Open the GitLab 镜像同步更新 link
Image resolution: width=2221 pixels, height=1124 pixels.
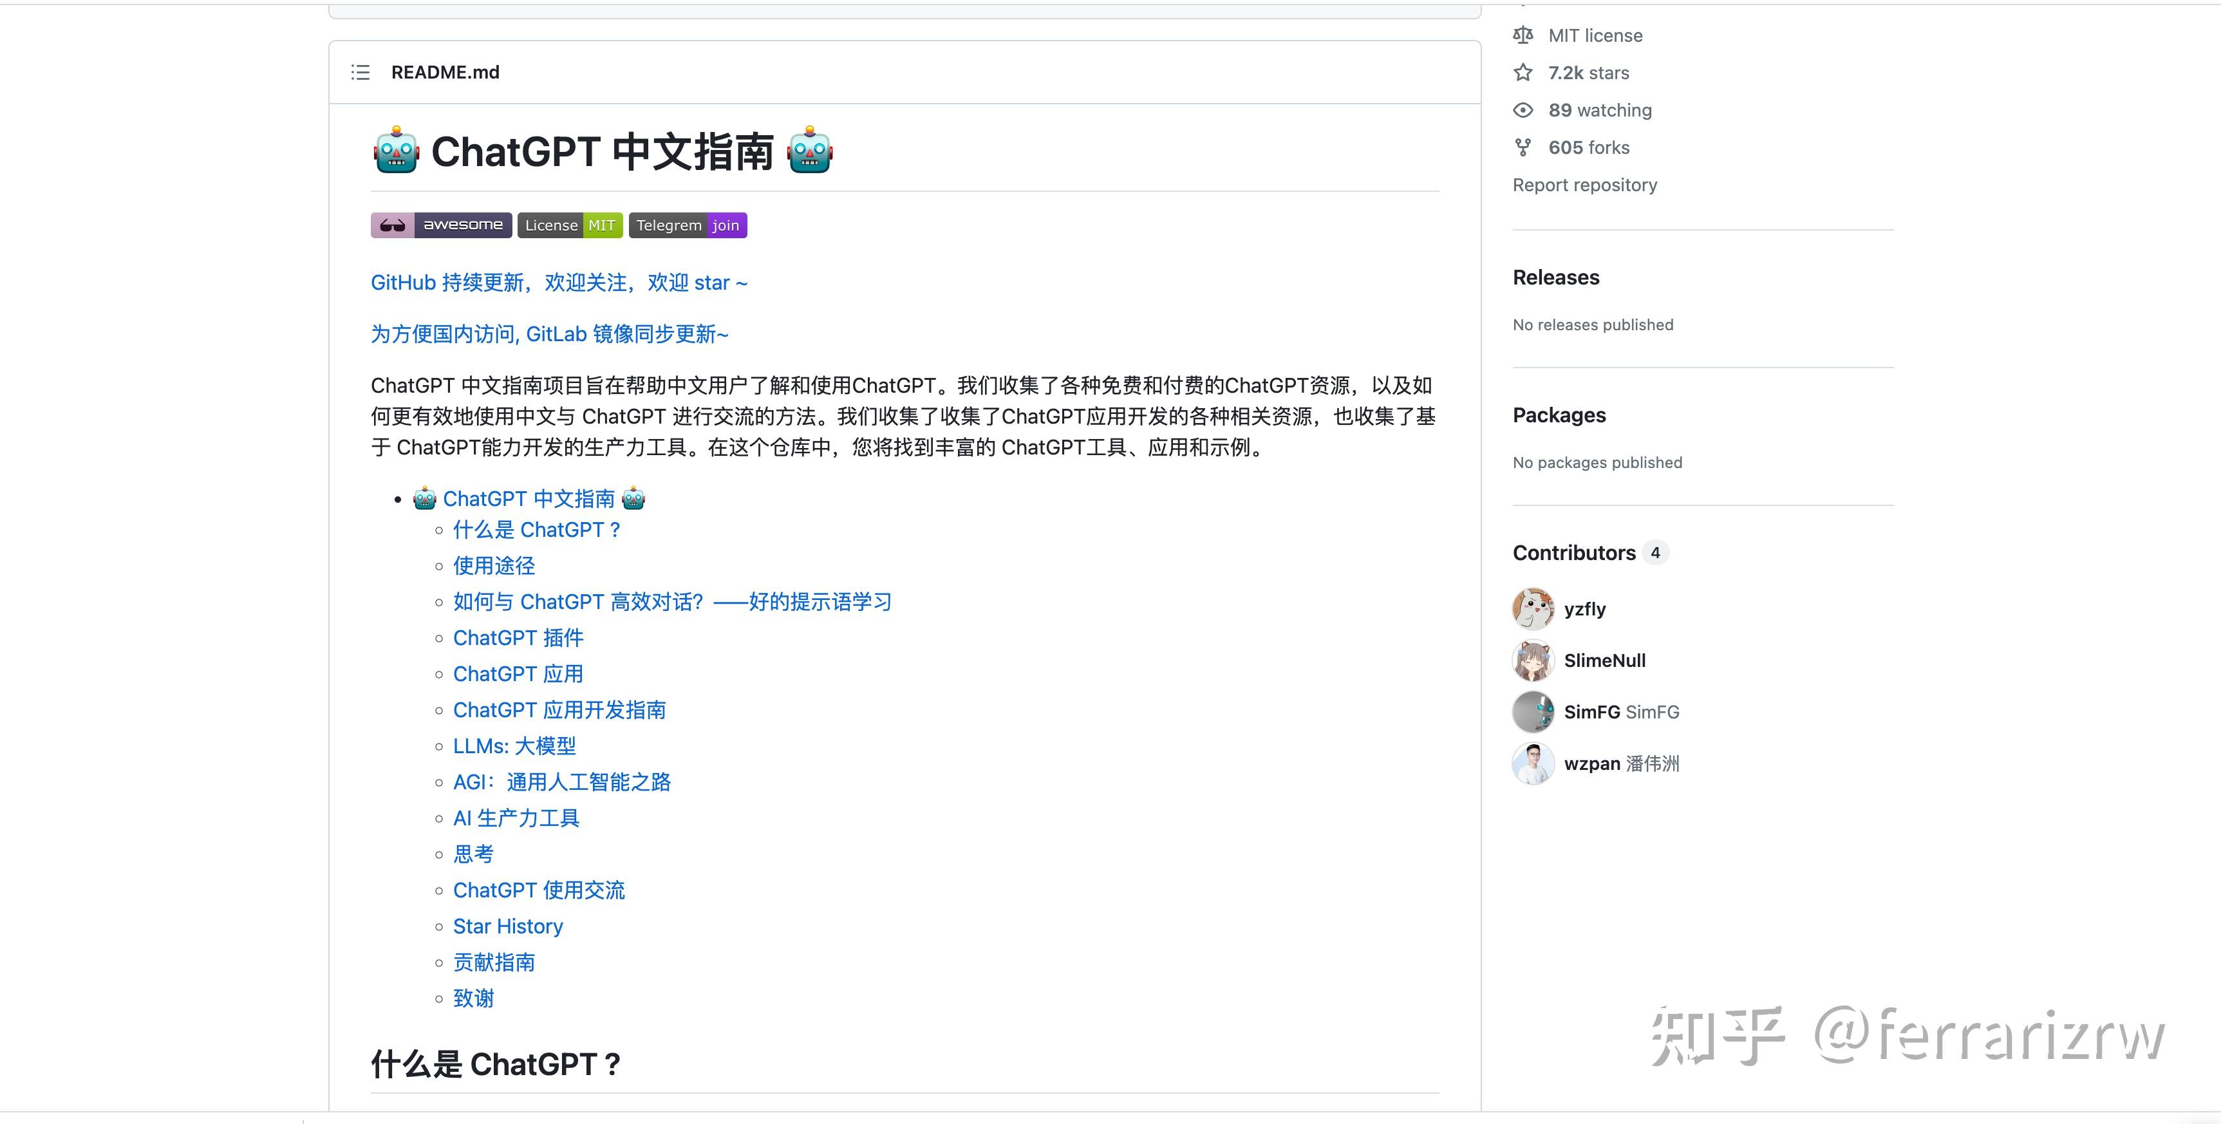549,333
